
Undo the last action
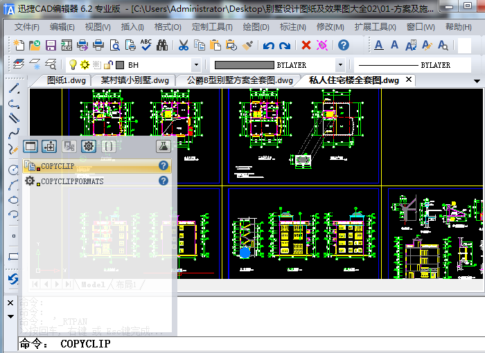[x=269, y=46]
